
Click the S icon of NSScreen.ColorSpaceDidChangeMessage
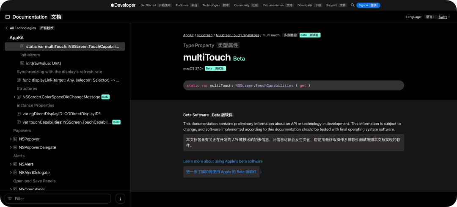point(19,97)
